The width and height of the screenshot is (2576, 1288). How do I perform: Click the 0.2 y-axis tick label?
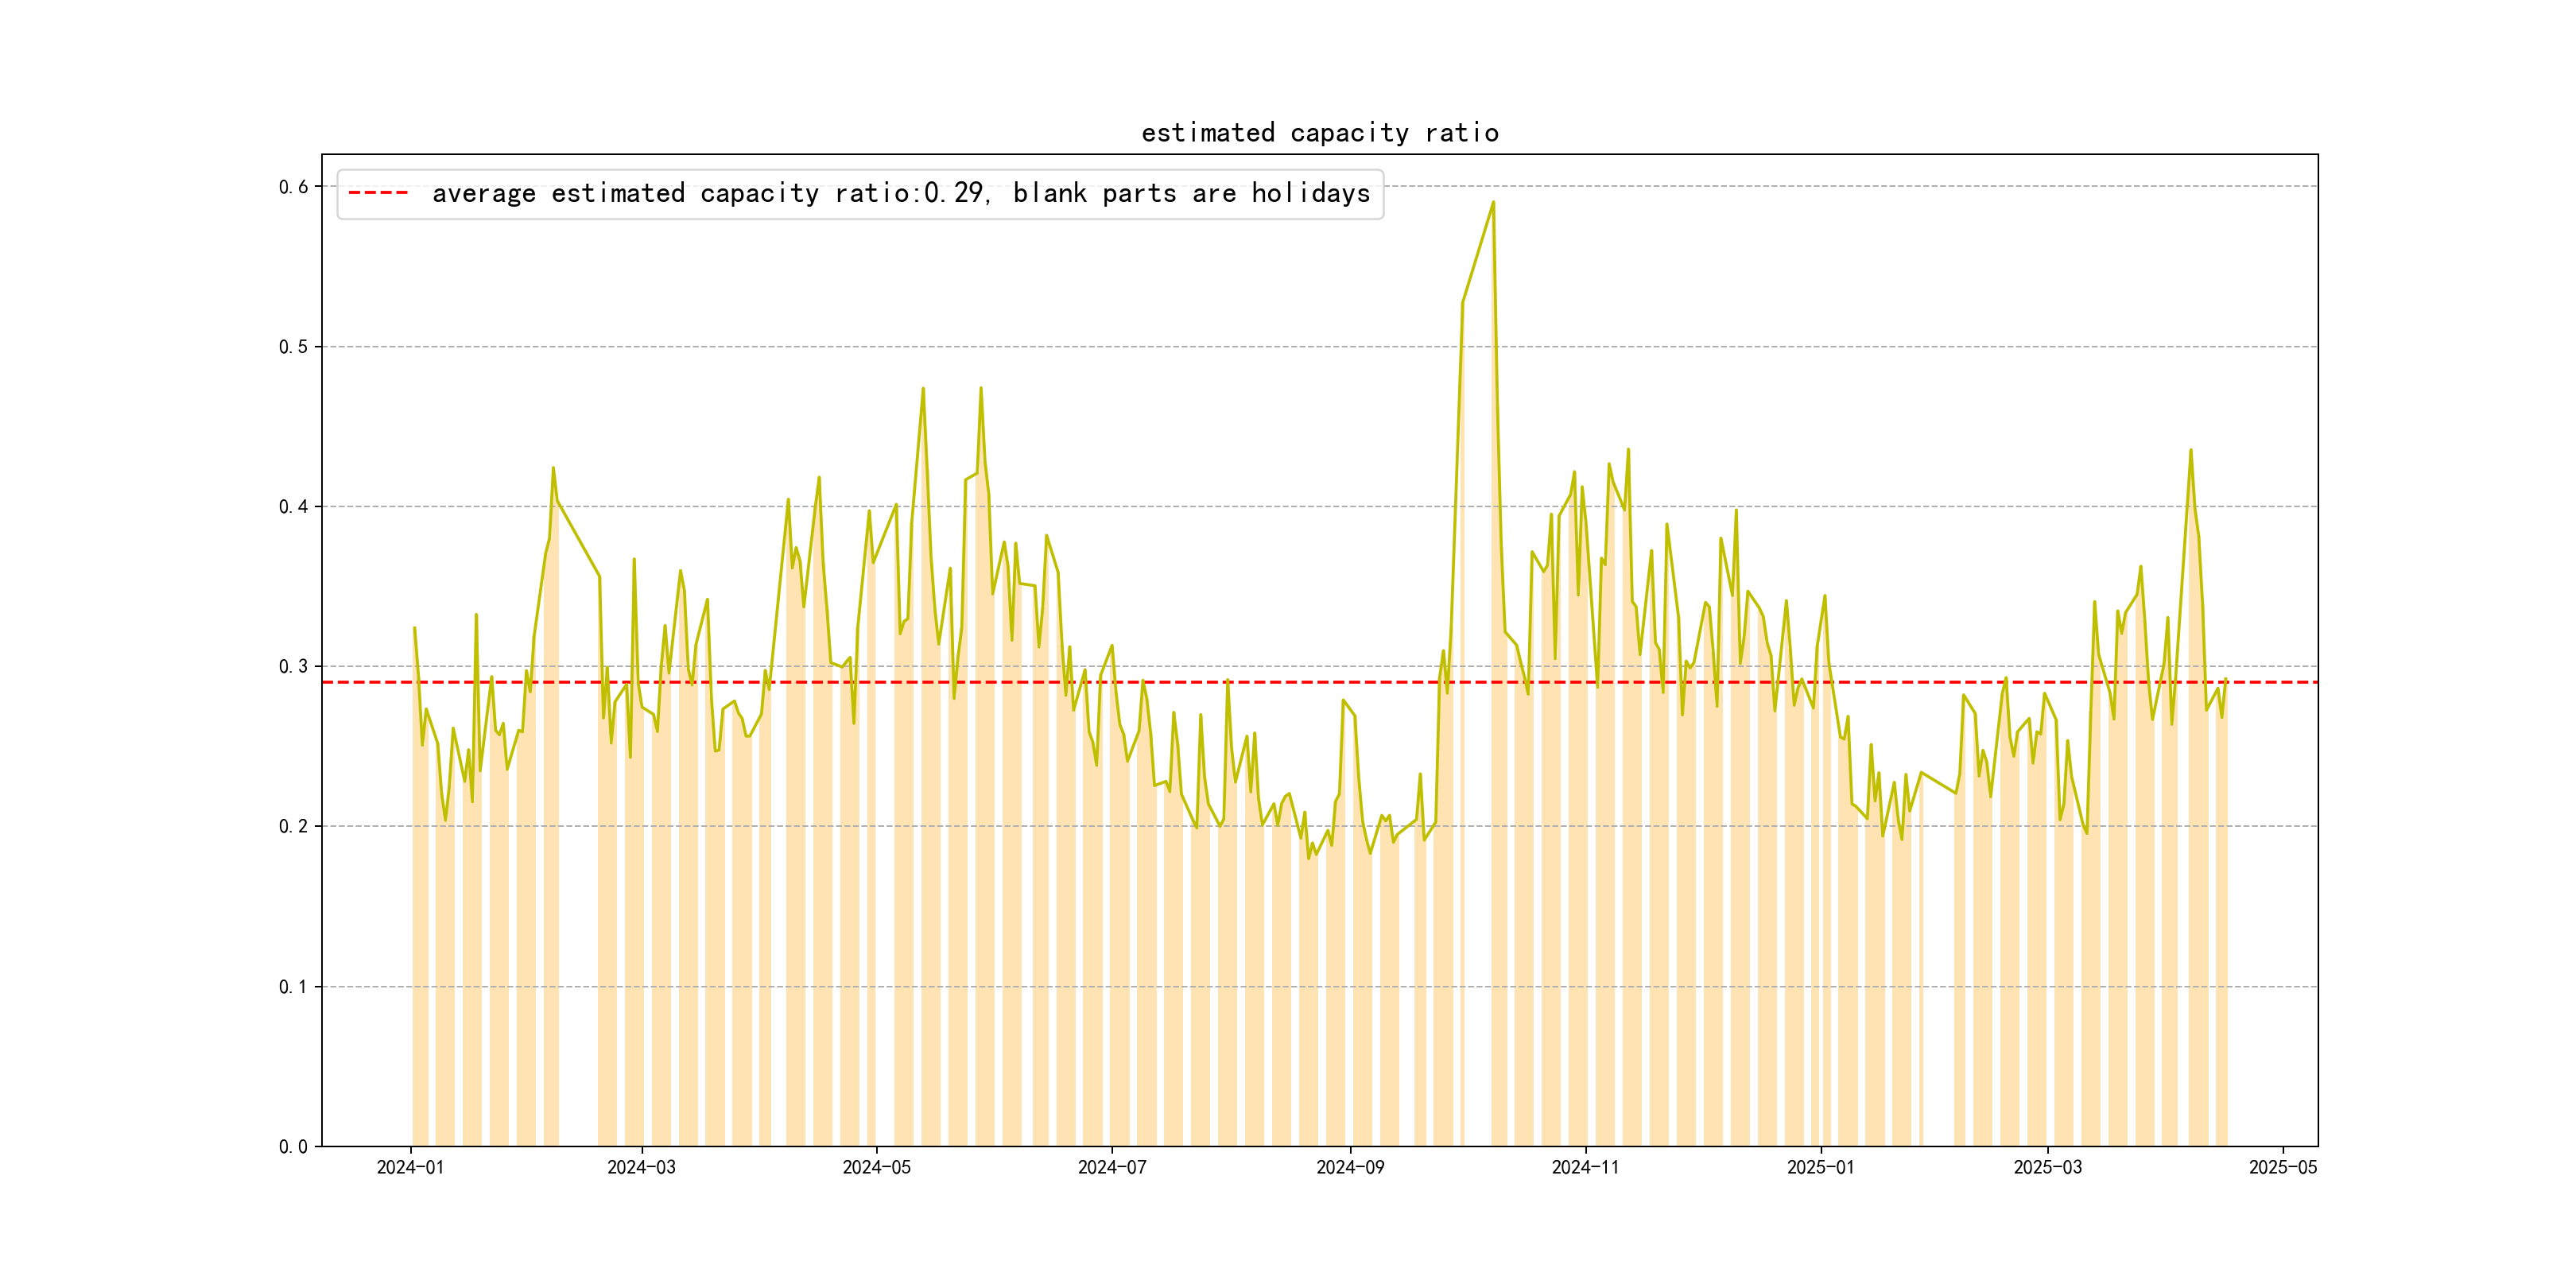(x=293, y=827)
